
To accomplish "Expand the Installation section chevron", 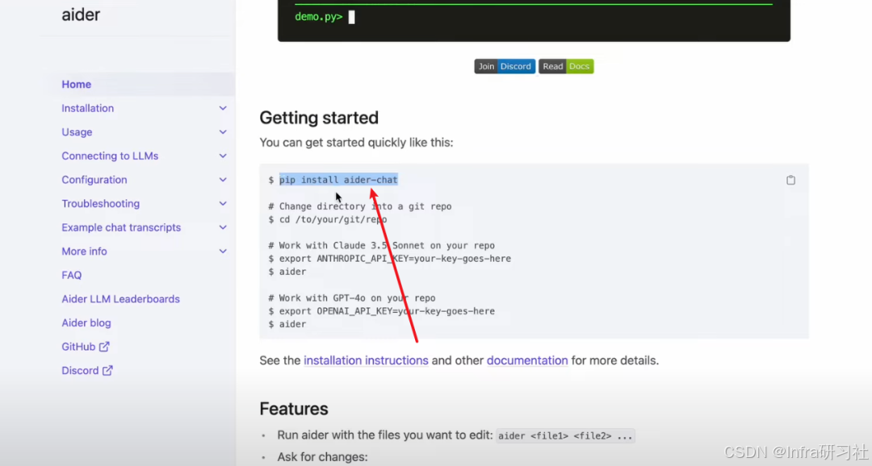I will [223, 108].
